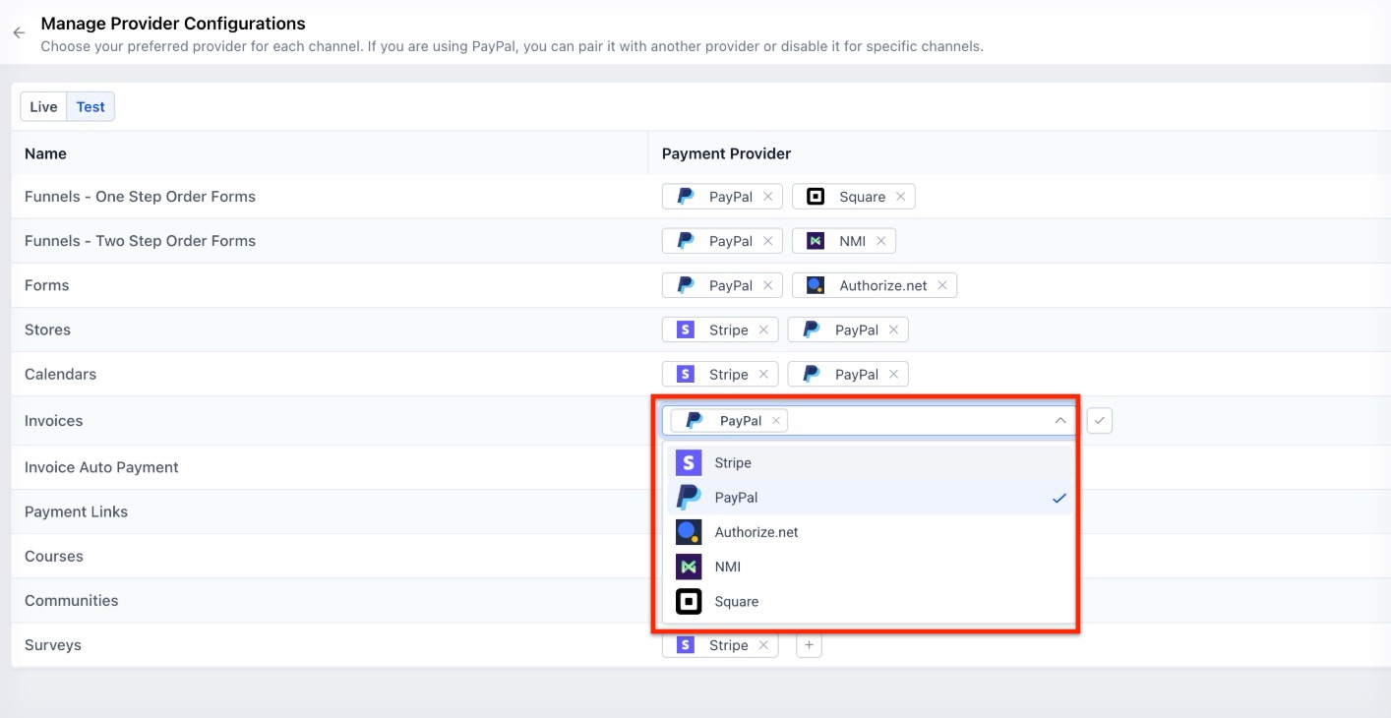Screen dimensions: 1391x718
Task: Select Square from the provider list
Action: [x=737, y=602]
